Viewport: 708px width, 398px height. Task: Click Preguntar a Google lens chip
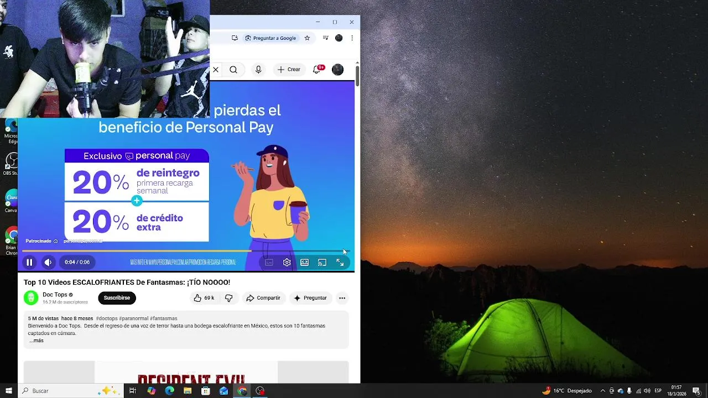[271, 38]
